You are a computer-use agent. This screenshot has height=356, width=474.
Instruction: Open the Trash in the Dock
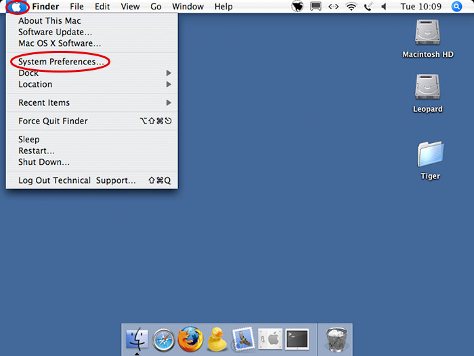tap(336, 339)
